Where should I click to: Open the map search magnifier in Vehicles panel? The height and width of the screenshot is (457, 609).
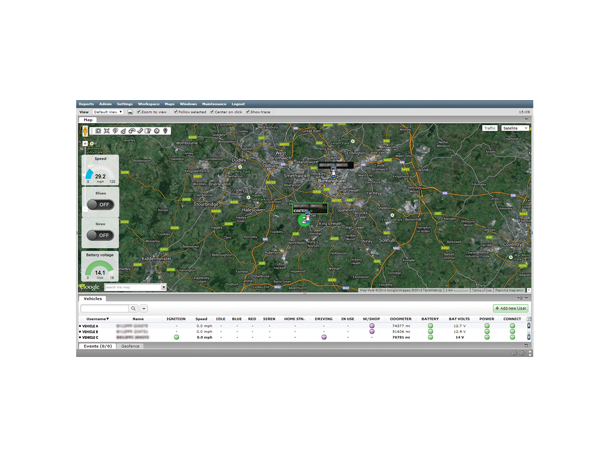tap(133, 308)
